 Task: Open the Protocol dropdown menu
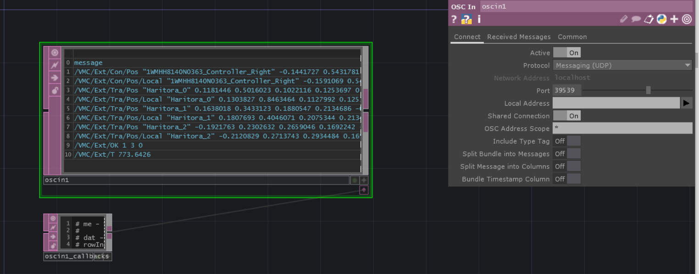tap(623, 66)
